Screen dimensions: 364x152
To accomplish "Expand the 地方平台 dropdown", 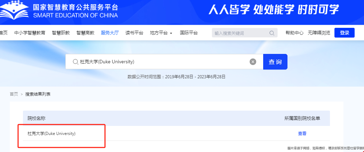I will coord(161,33).
